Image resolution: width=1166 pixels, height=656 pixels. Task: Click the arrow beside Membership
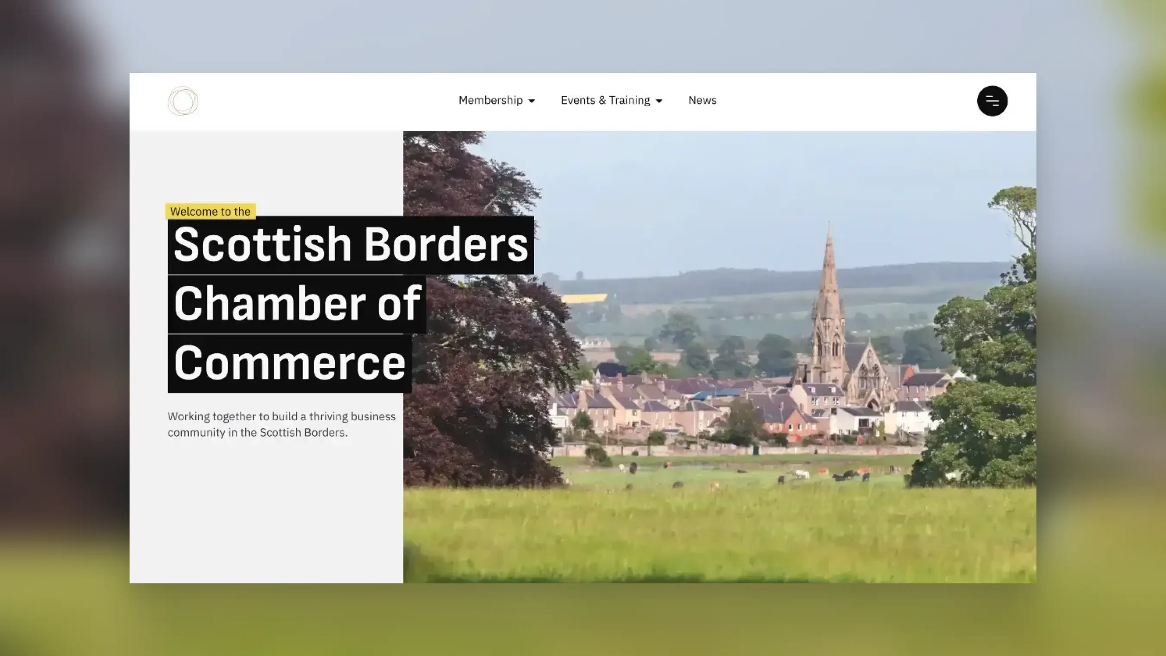click(532, 101)
